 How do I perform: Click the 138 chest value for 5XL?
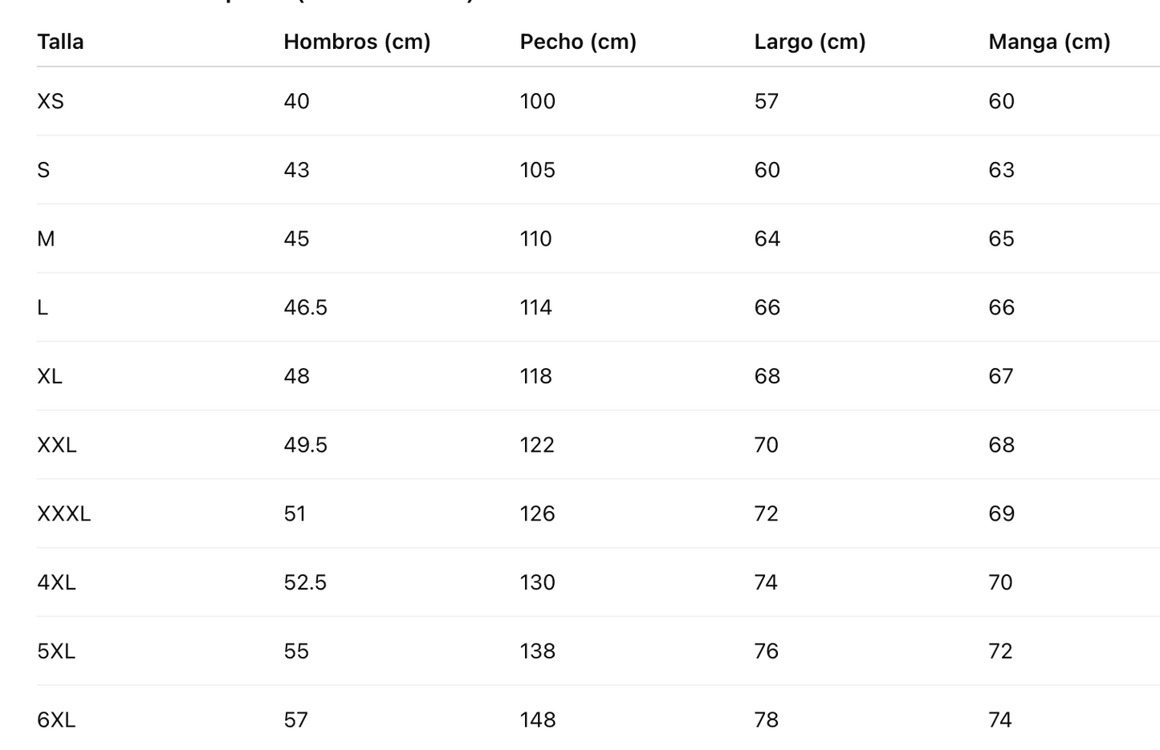(x=537, y=651)
